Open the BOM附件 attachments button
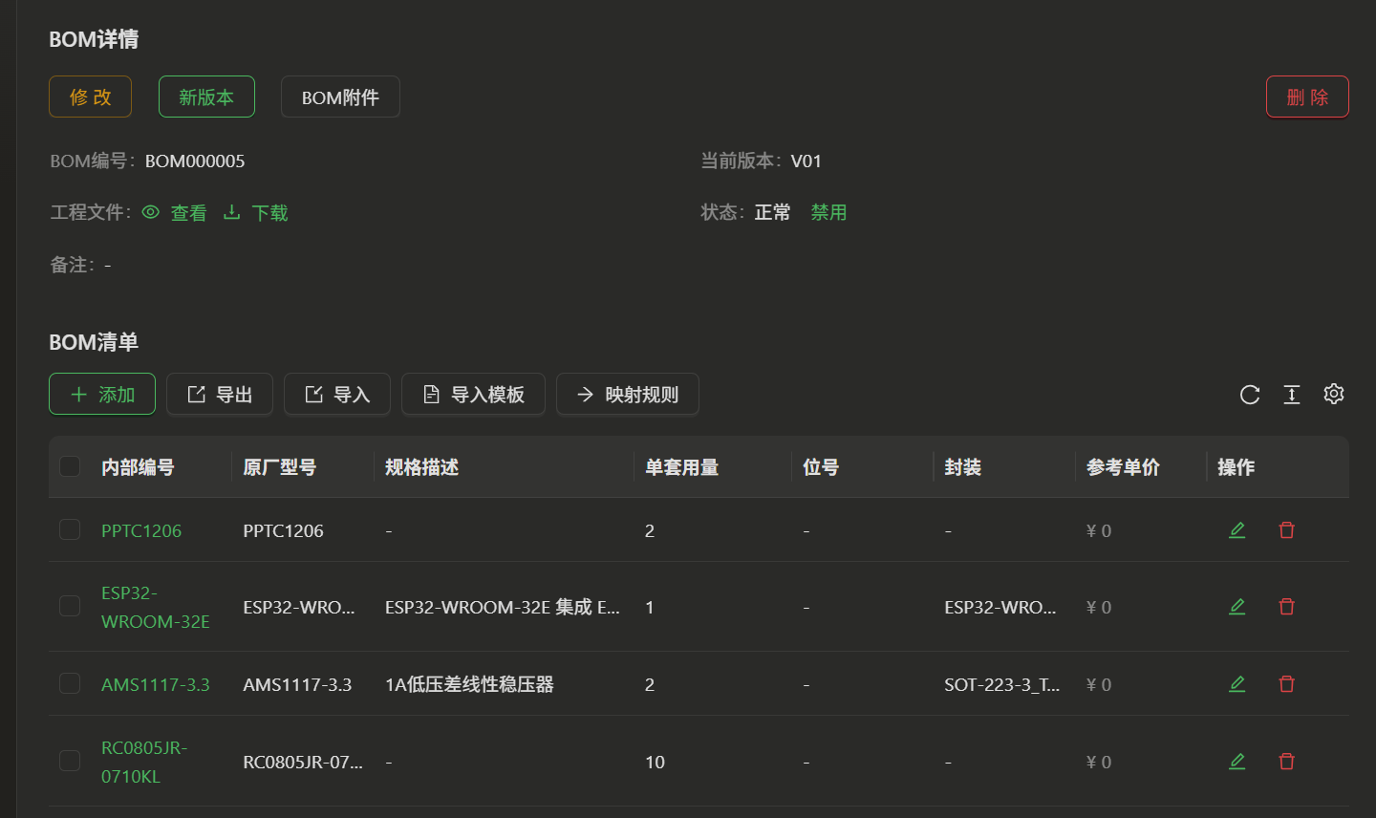The height and width of the screenshot is (818, 1376). pos(340,97)
